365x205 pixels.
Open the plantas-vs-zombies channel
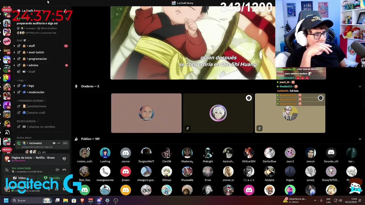tap(42, 127)
